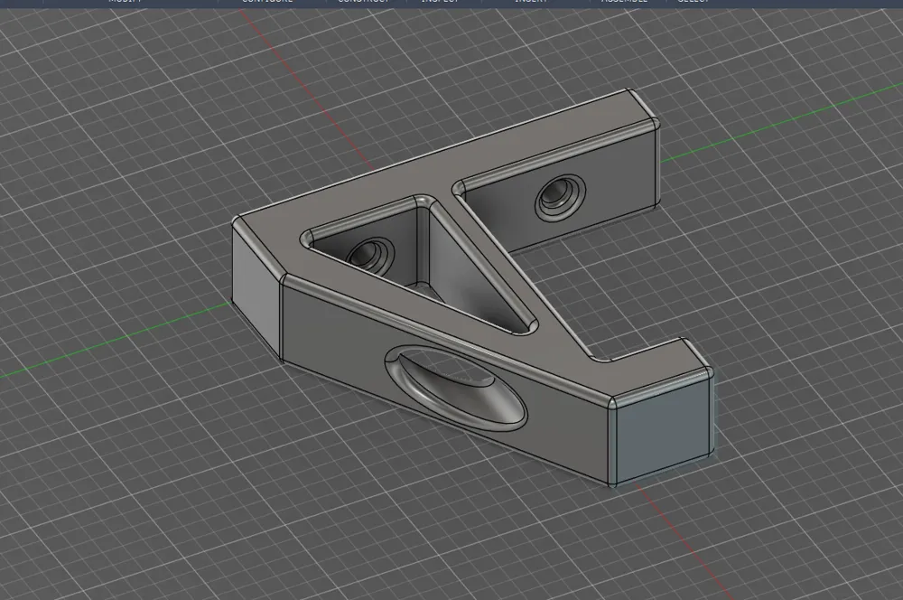Select the oval slot on the front face
This screenshot has width=903, height=600.
[455, 388]
